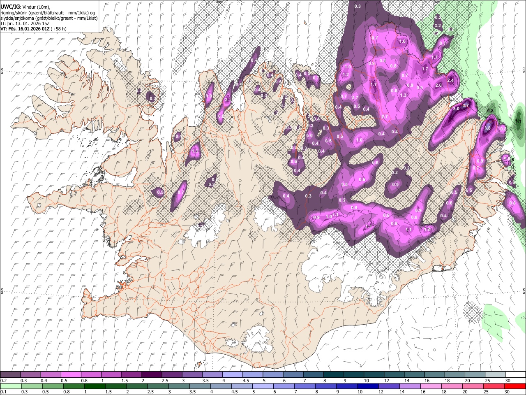Pick lower legend lilac swatch between 14 and 16
This screenshot has width=526, height=395.
pyautogui.click(x=410, y=386)
